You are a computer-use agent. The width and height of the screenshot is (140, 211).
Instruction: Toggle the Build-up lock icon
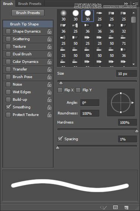(x=49, y=100)
